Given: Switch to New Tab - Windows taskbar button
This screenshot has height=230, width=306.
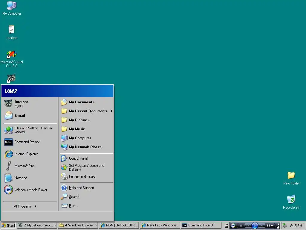Looking at the screenshot, I should pyautogui.click(x=160, y=225).
